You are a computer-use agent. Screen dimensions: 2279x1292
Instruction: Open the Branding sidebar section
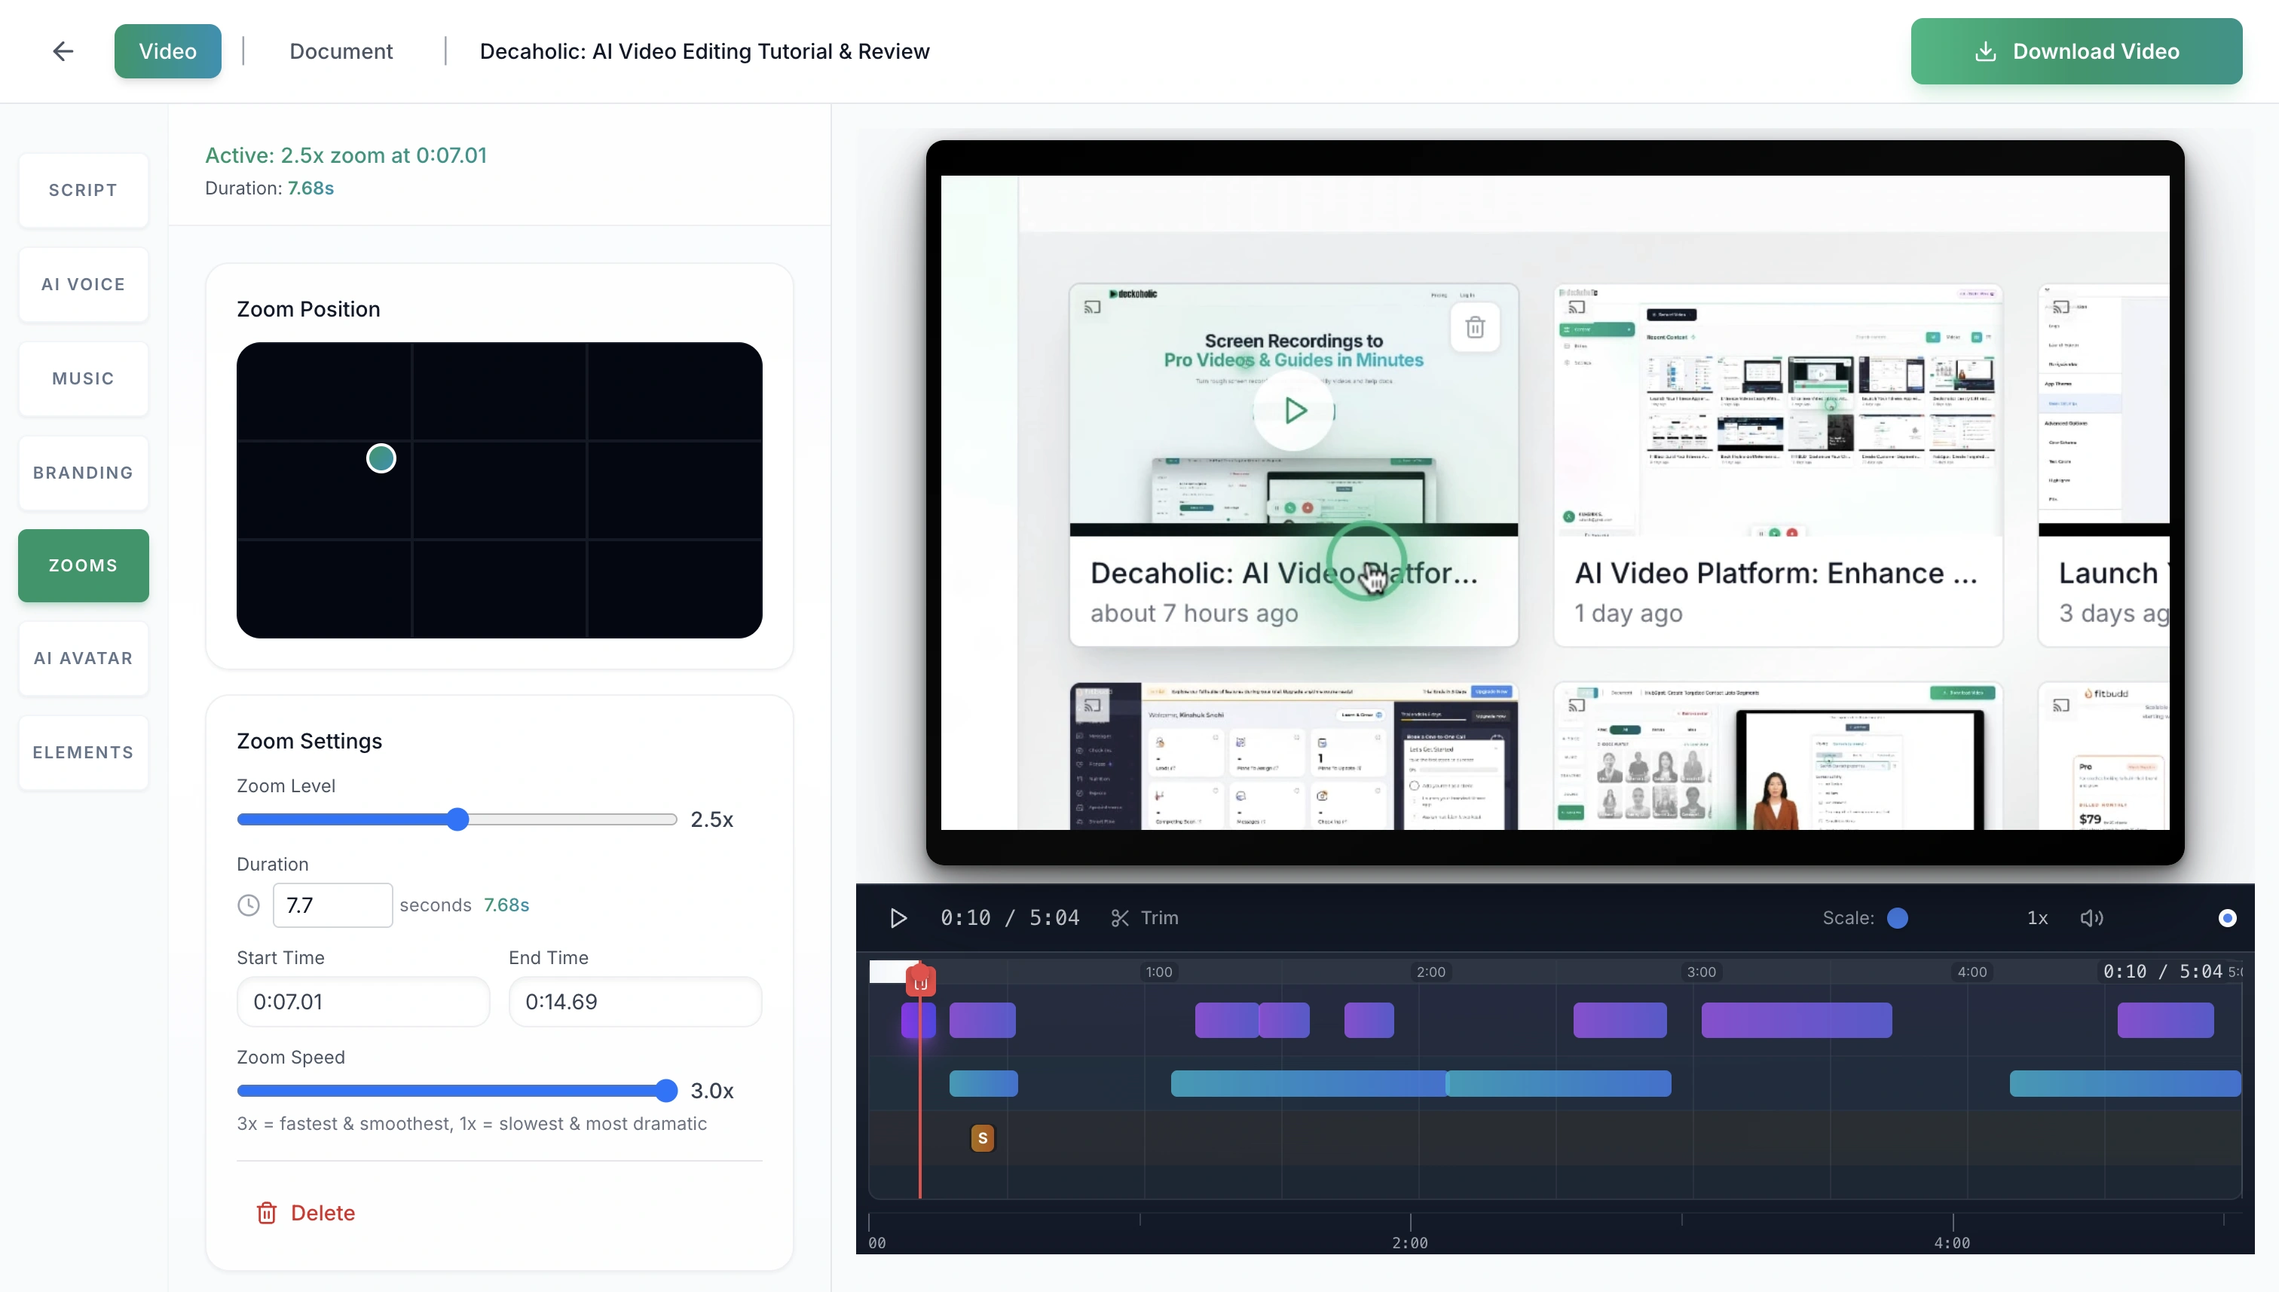tap(84, 473)
